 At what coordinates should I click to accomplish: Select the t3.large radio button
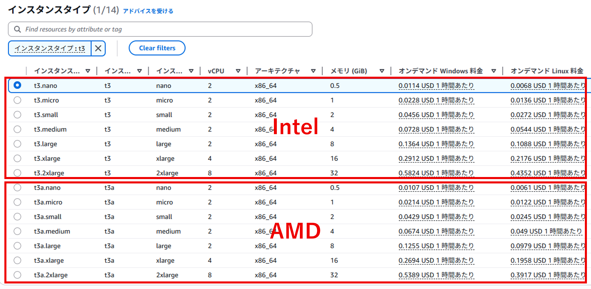(18, 144)
